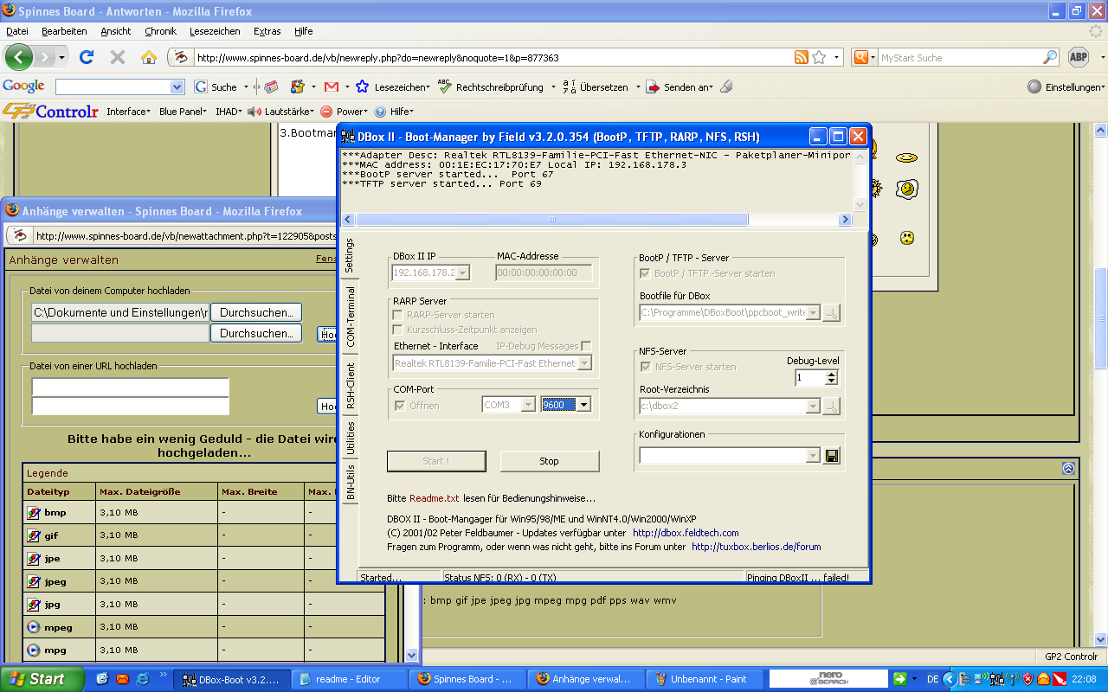Enable the RARP-Server starten checkbox
This screenshot has width=1108, height=692.
click(x=399, y=315)
